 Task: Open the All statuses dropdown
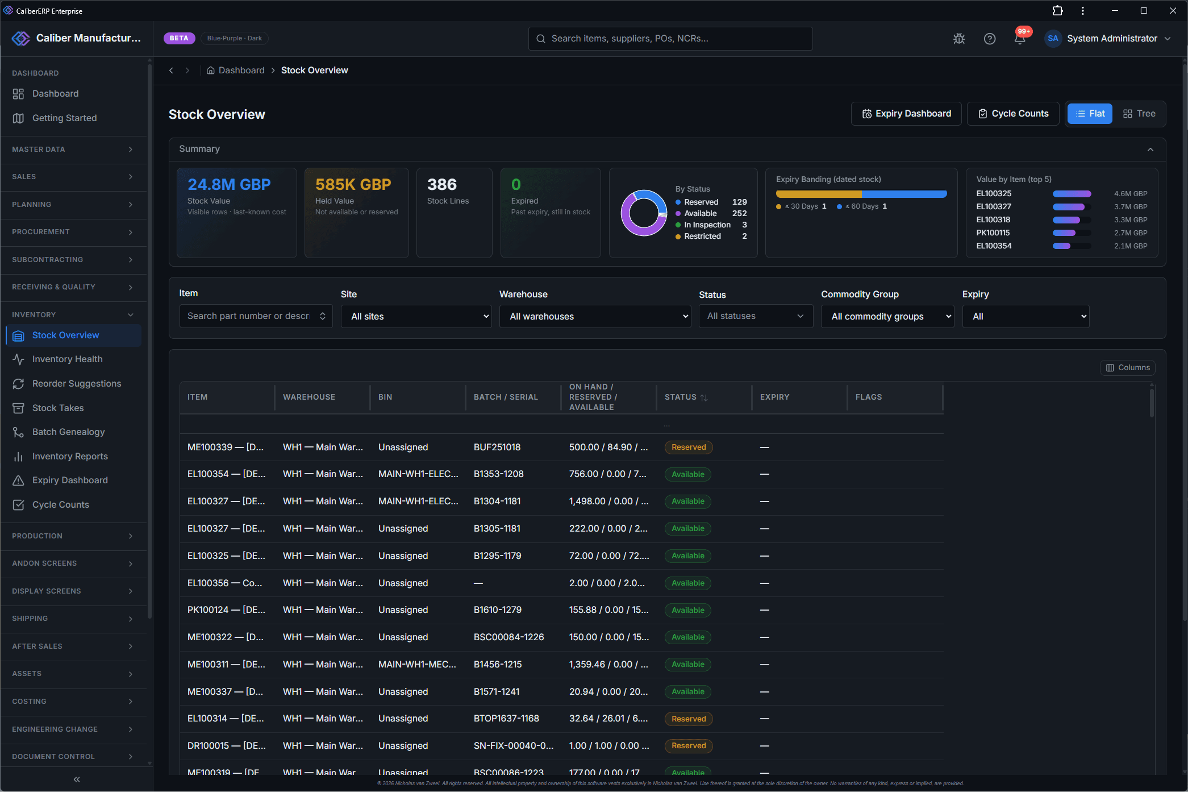(x=756, y=316)
